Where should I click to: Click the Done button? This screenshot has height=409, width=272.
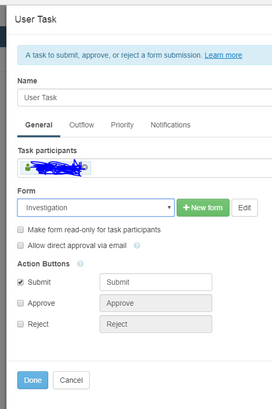pos(33,380)
